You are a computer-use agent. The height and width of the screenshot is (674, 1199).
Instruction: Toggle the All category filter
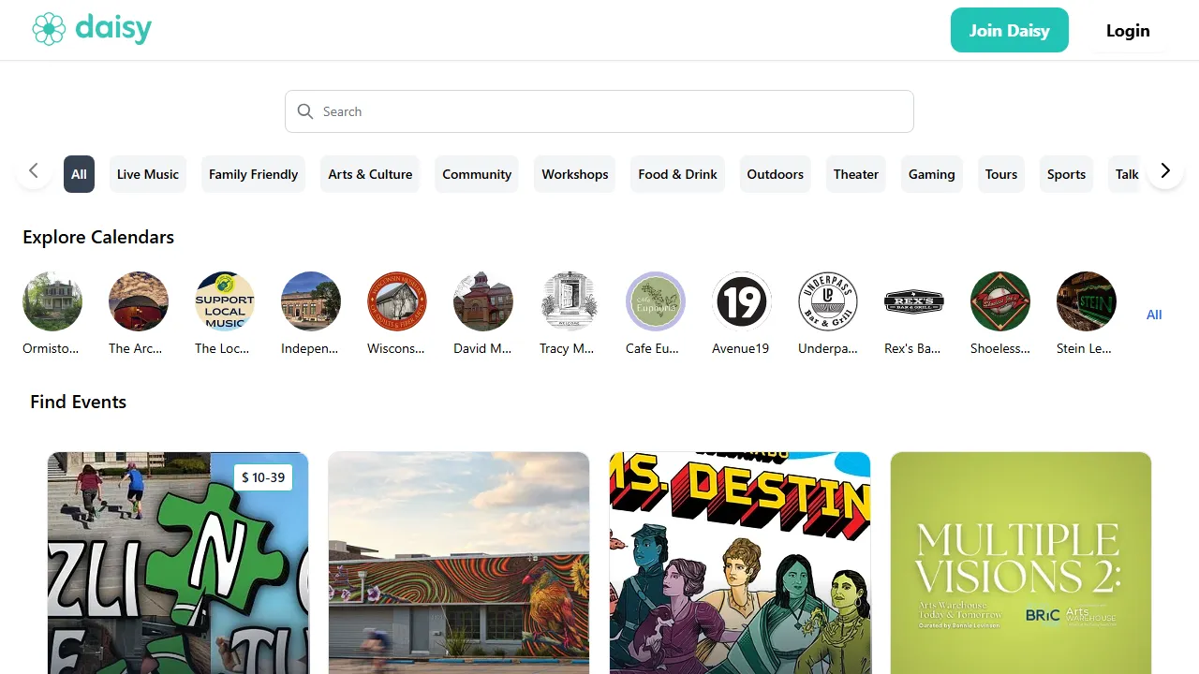click(x=79, y=174)
